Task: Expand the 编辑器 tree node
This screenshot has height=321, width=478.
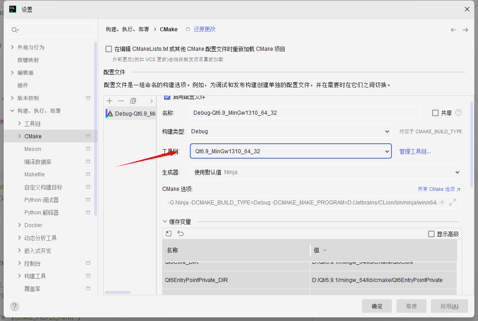Action: coord(12,73)
